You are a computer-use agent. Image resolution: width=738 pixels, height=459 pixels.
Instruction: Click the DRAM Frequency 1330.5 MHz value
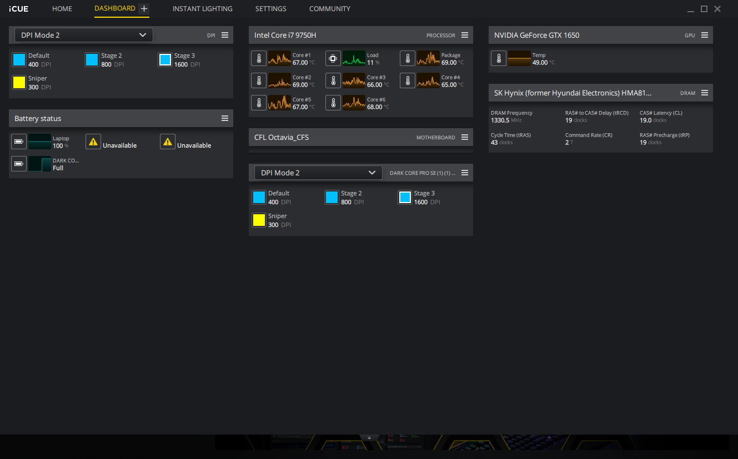pyautogui.click(x=506, y=120)
